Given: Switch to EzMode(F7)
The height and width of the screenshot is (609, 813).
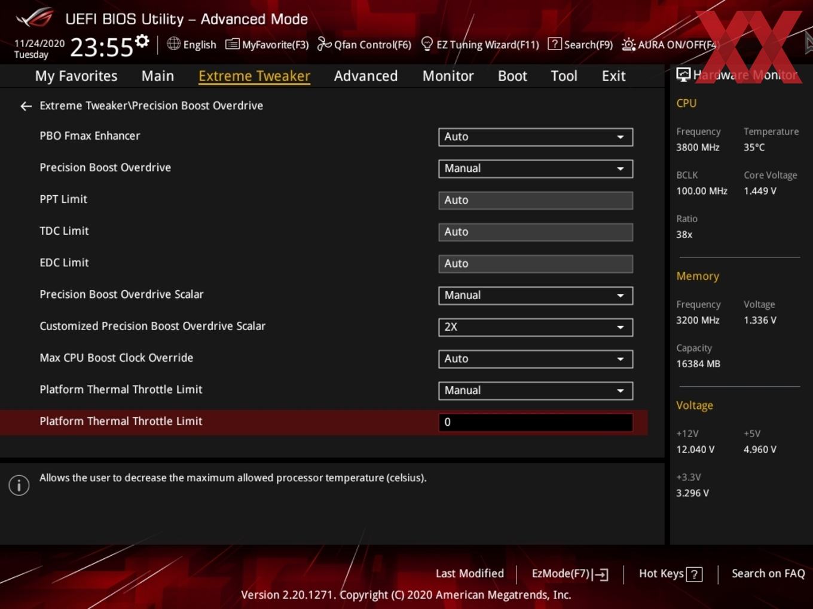Looking at the screenshot, I should (x=570, y=574).
